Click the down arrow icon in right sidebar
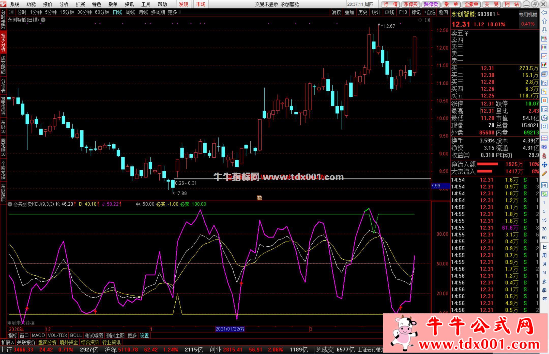549x354 pixels. tap(544, 30)
